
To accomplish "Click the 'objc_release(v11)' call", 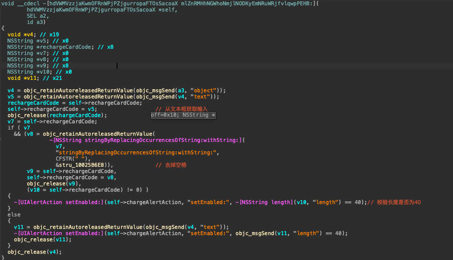I will click(42, 239).
